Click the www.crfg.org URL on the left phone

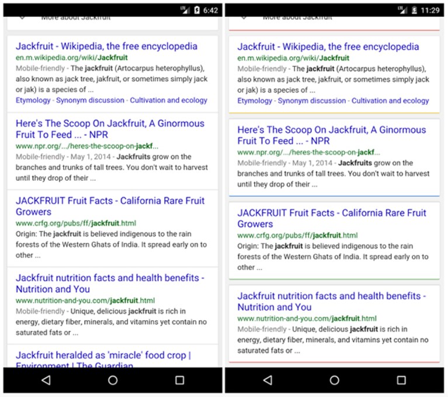[x=76, y=223]
